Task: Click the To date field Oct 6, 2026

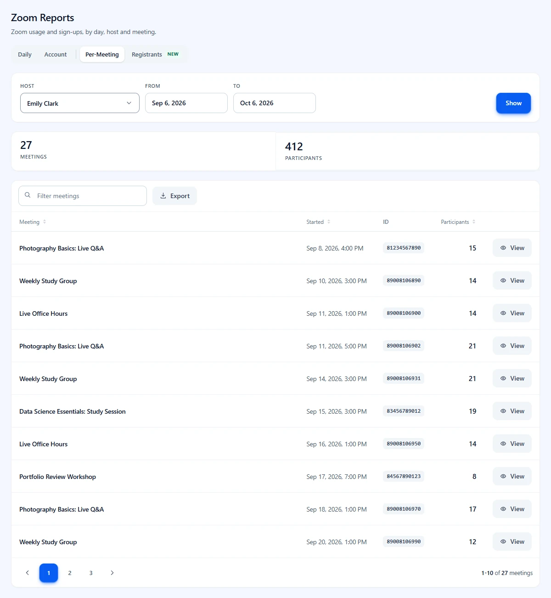Action: click(x=275, y=103)
